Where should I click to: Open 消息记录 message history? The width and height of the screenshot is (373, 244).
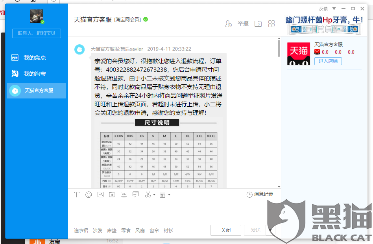point(260,194)
